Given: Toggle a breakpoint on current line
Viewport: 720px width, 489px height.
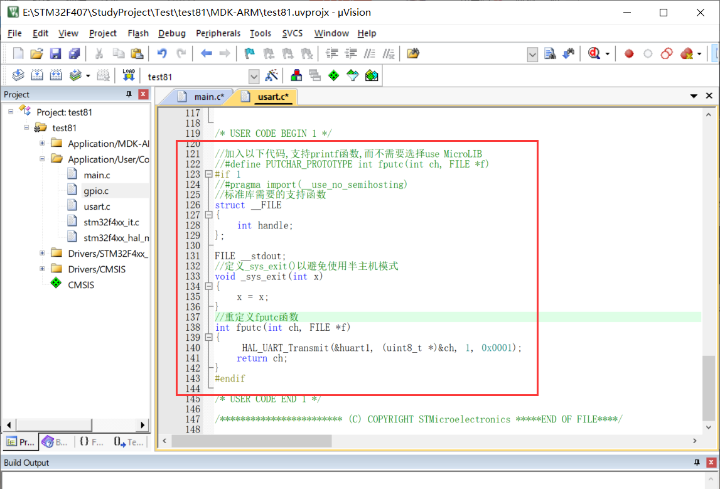Looking at the screenshot, I should (x=628, y=53).
